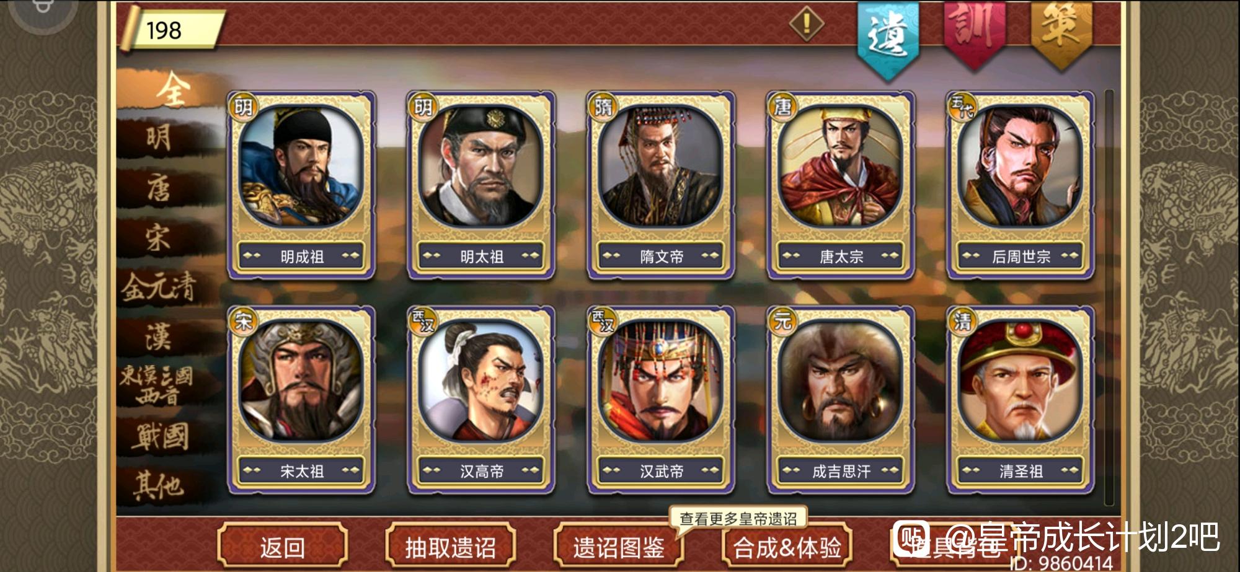
Task: Click the 抽取遗诏 button
Action: [x=450, y=547]
